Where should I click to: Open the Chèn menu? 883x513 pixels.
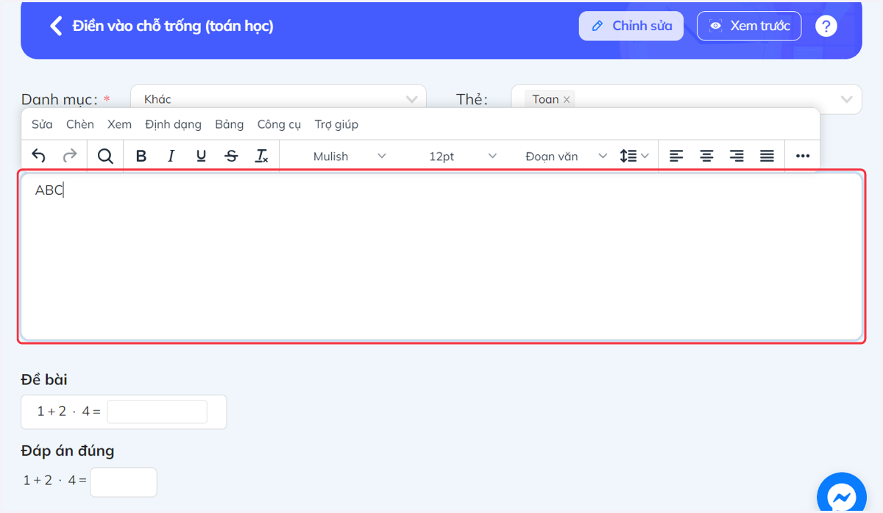click(80, 124)
